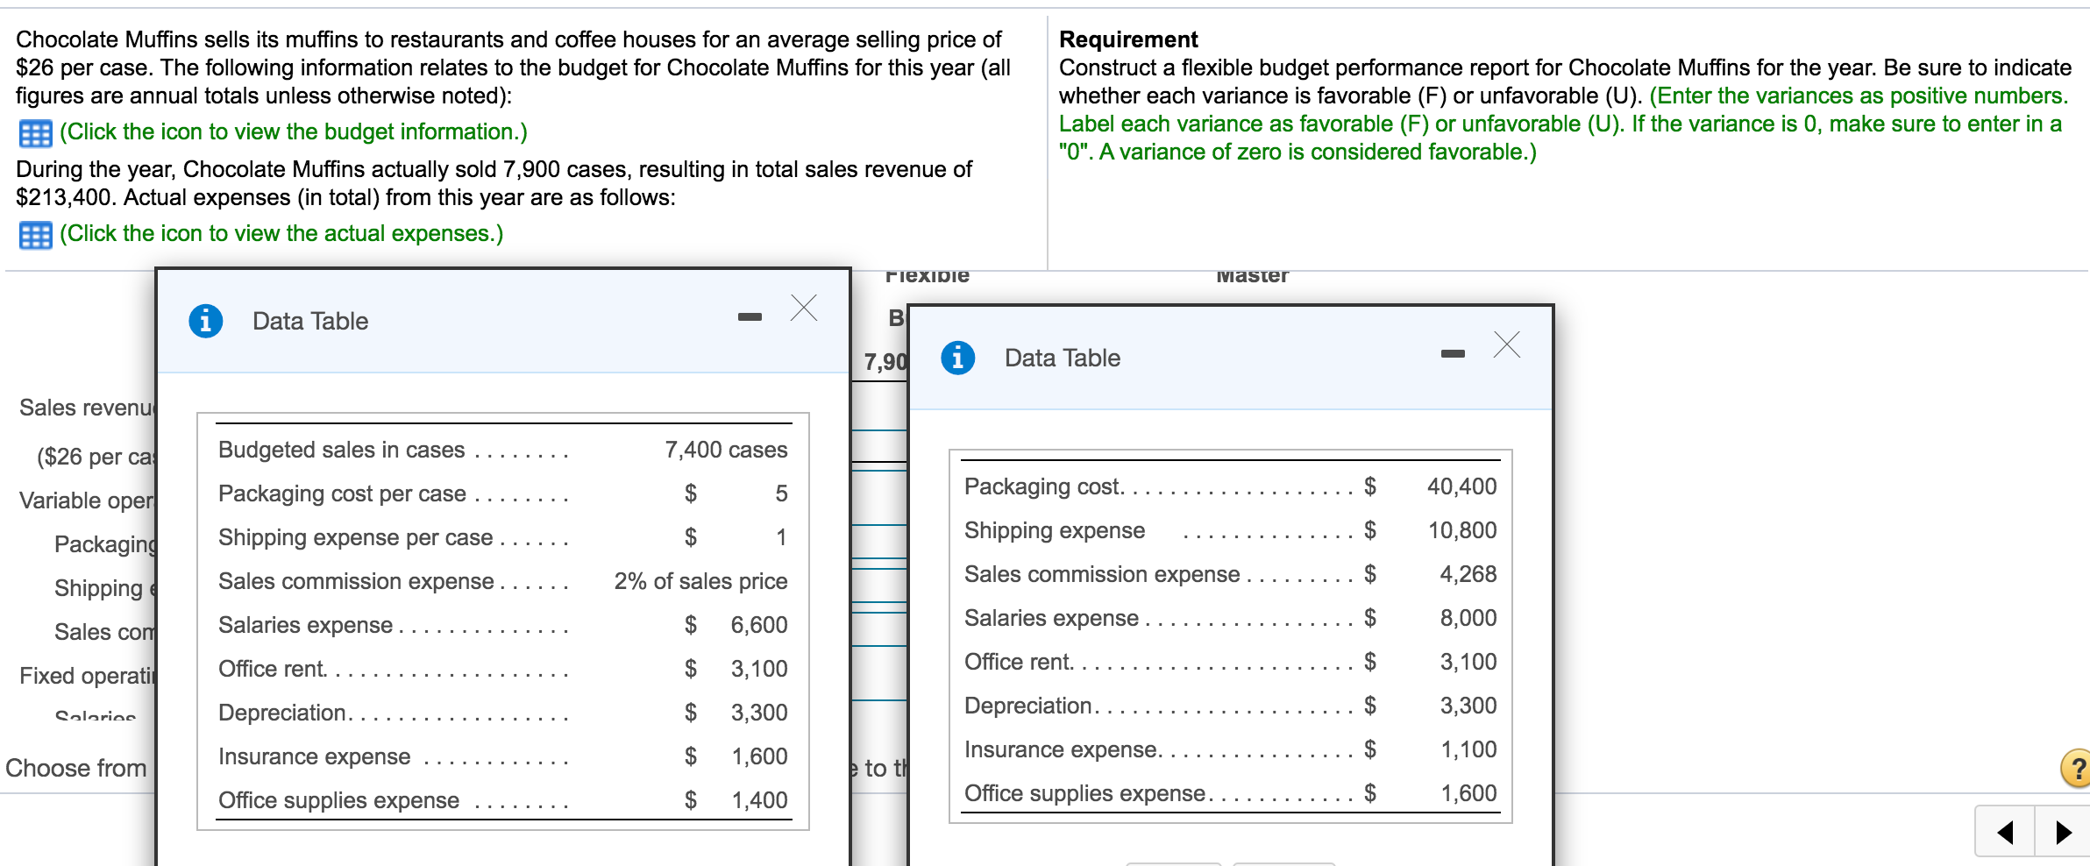Click info icon in actual expenses Data Table
This screenshot has width=2090, height=866.
tap(958, 358)
